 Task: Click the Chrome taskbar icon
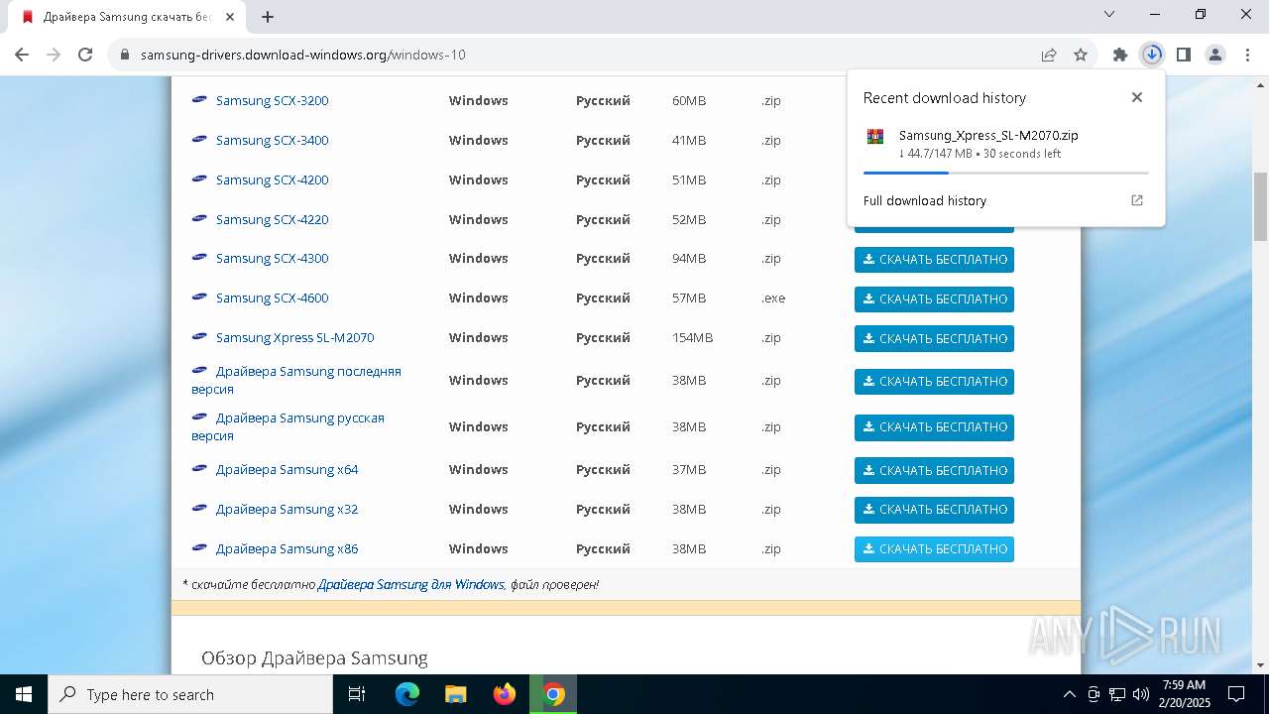553,694
